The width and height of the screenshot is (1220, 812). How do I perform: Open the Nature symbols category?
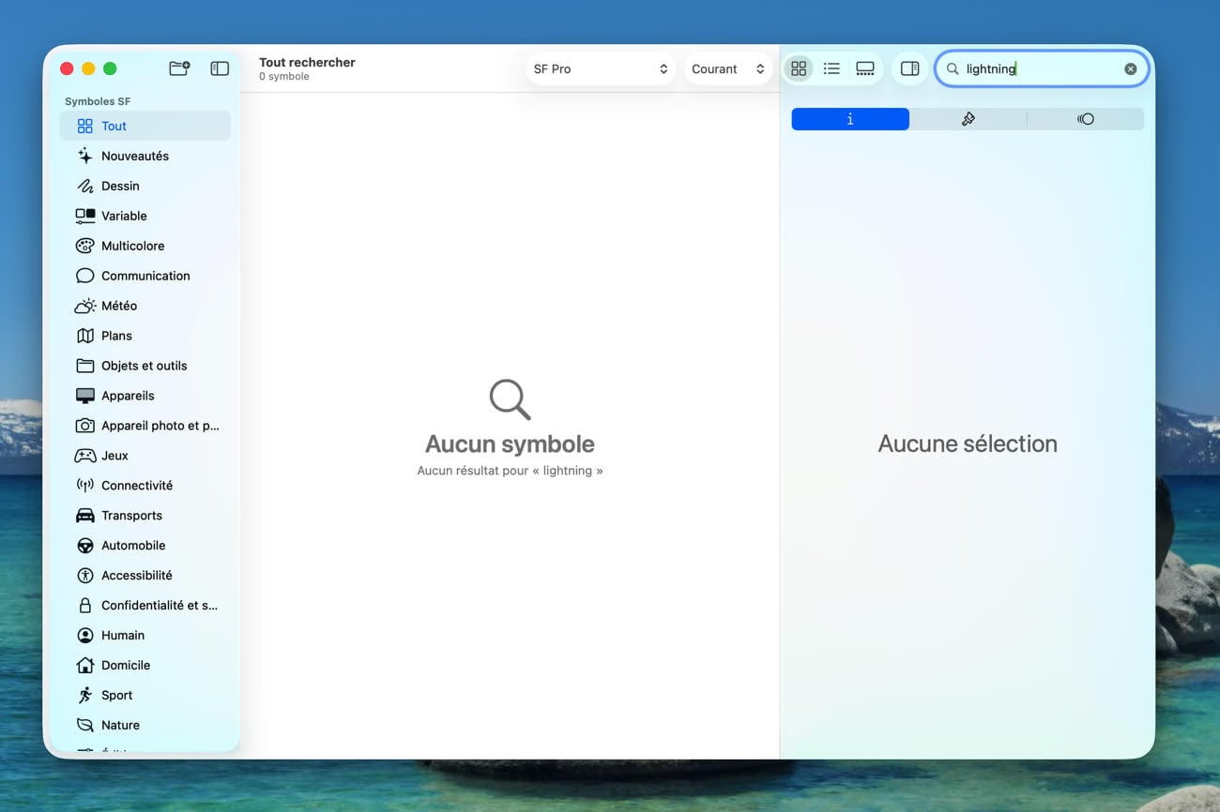[118, 725]
